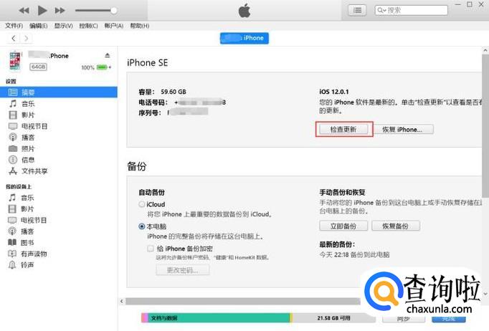The image size is (489, 331).
Task: Open the list view icon beside search
Action: point(357,10)
